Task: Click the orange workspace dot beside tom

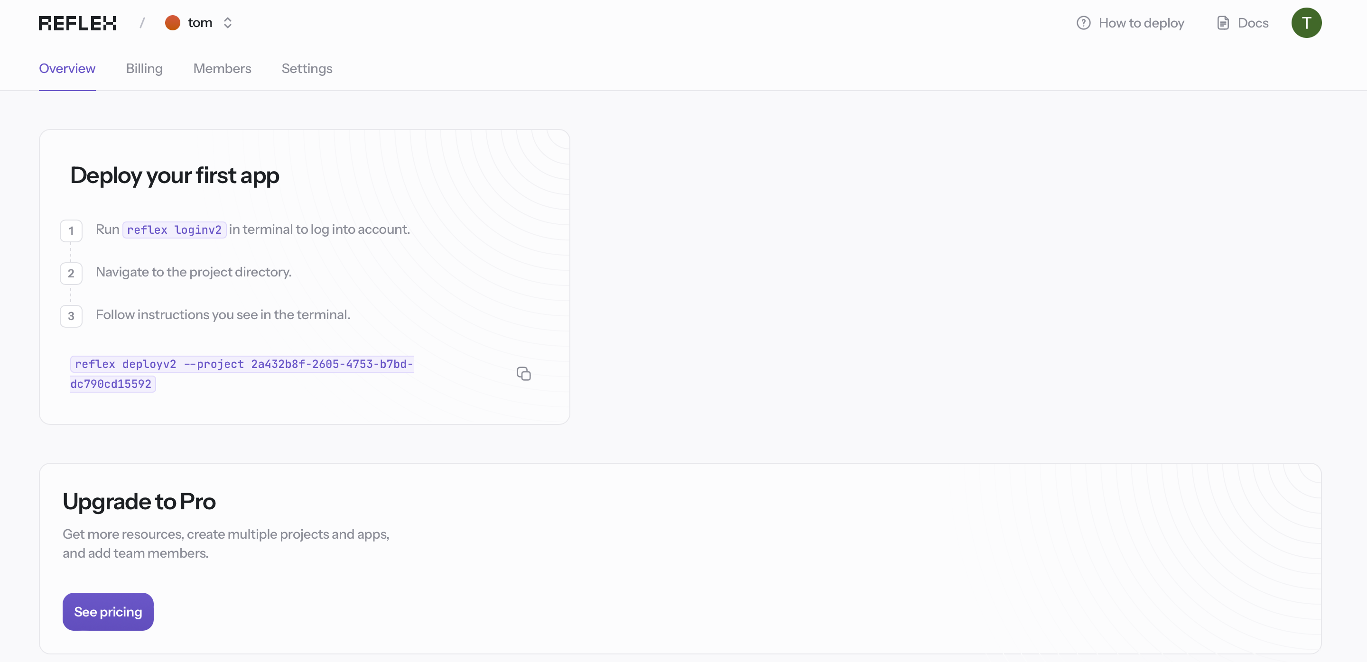Action: tap(172, 23)
